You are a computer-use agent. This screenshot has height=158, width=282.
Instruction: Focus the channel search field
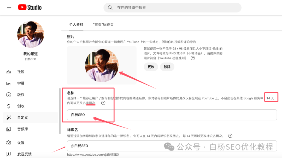[172, 8]
